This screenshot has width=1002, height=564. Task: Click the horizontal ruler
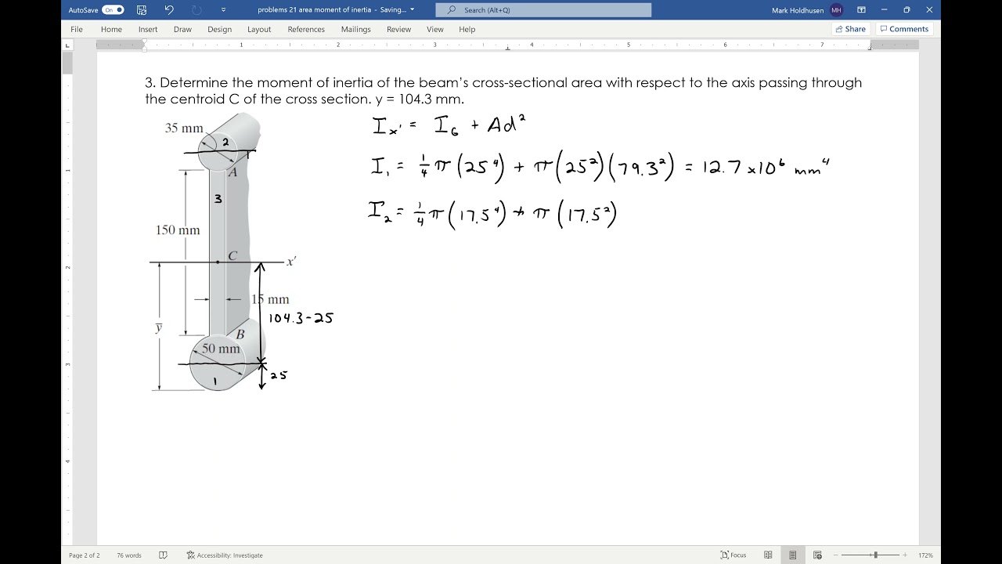tap(507, 45)
